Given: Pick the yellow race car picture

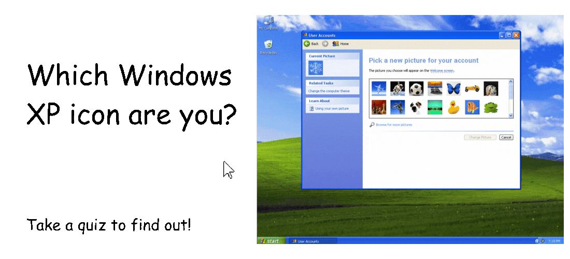Looking at the screenshot, I should [x=472, y=88].
